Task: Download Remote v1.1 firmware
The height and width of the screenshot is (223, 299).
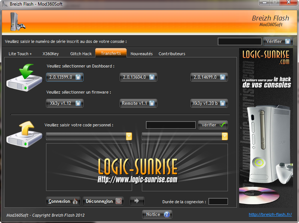Action: (138, 103)
